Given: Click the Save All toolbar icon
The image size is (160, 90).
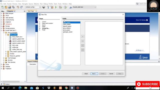Looking at the screenshot, I should pyautogui.click(x=13, y=7).
